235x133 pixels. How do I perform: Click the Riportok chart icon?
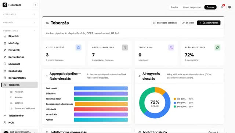(x=5, y=36)
